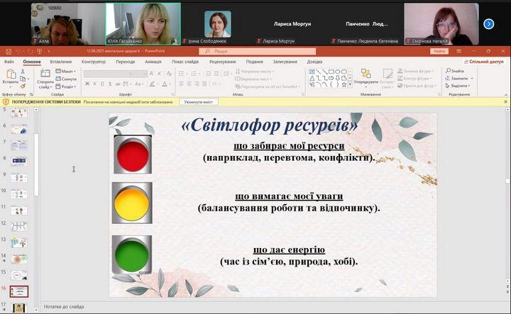The height and width of the screenshot is (314, 511).
Task: Toggle Italic (К) formatting
Action: pyautogui.click(x=95, y=84)
